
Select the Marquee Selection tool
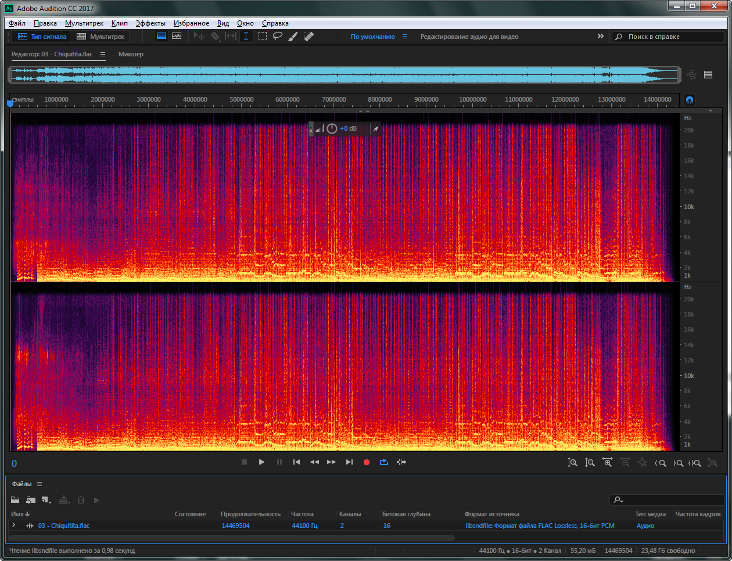(263, 36)
